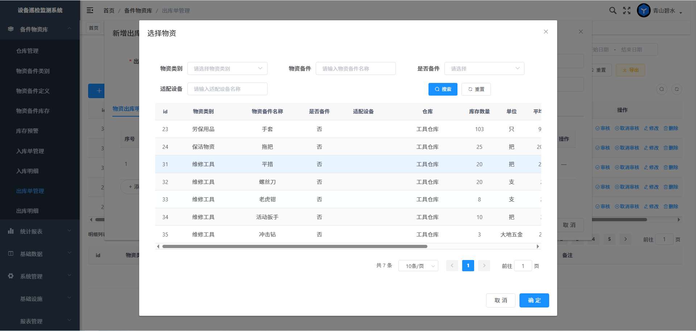
Task: Open the 物资类别 dropdown
Action: click(227, 68)
